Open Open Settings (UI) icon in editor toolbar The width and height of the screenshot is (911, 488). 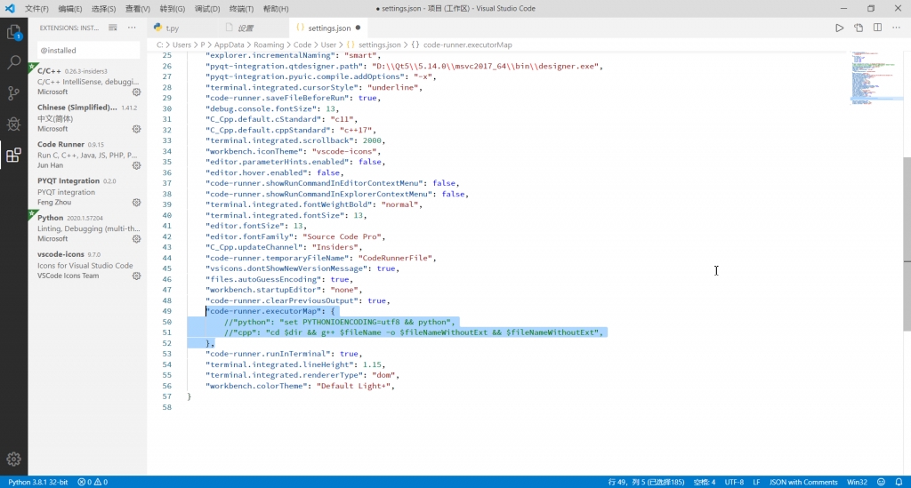[859, 28]
